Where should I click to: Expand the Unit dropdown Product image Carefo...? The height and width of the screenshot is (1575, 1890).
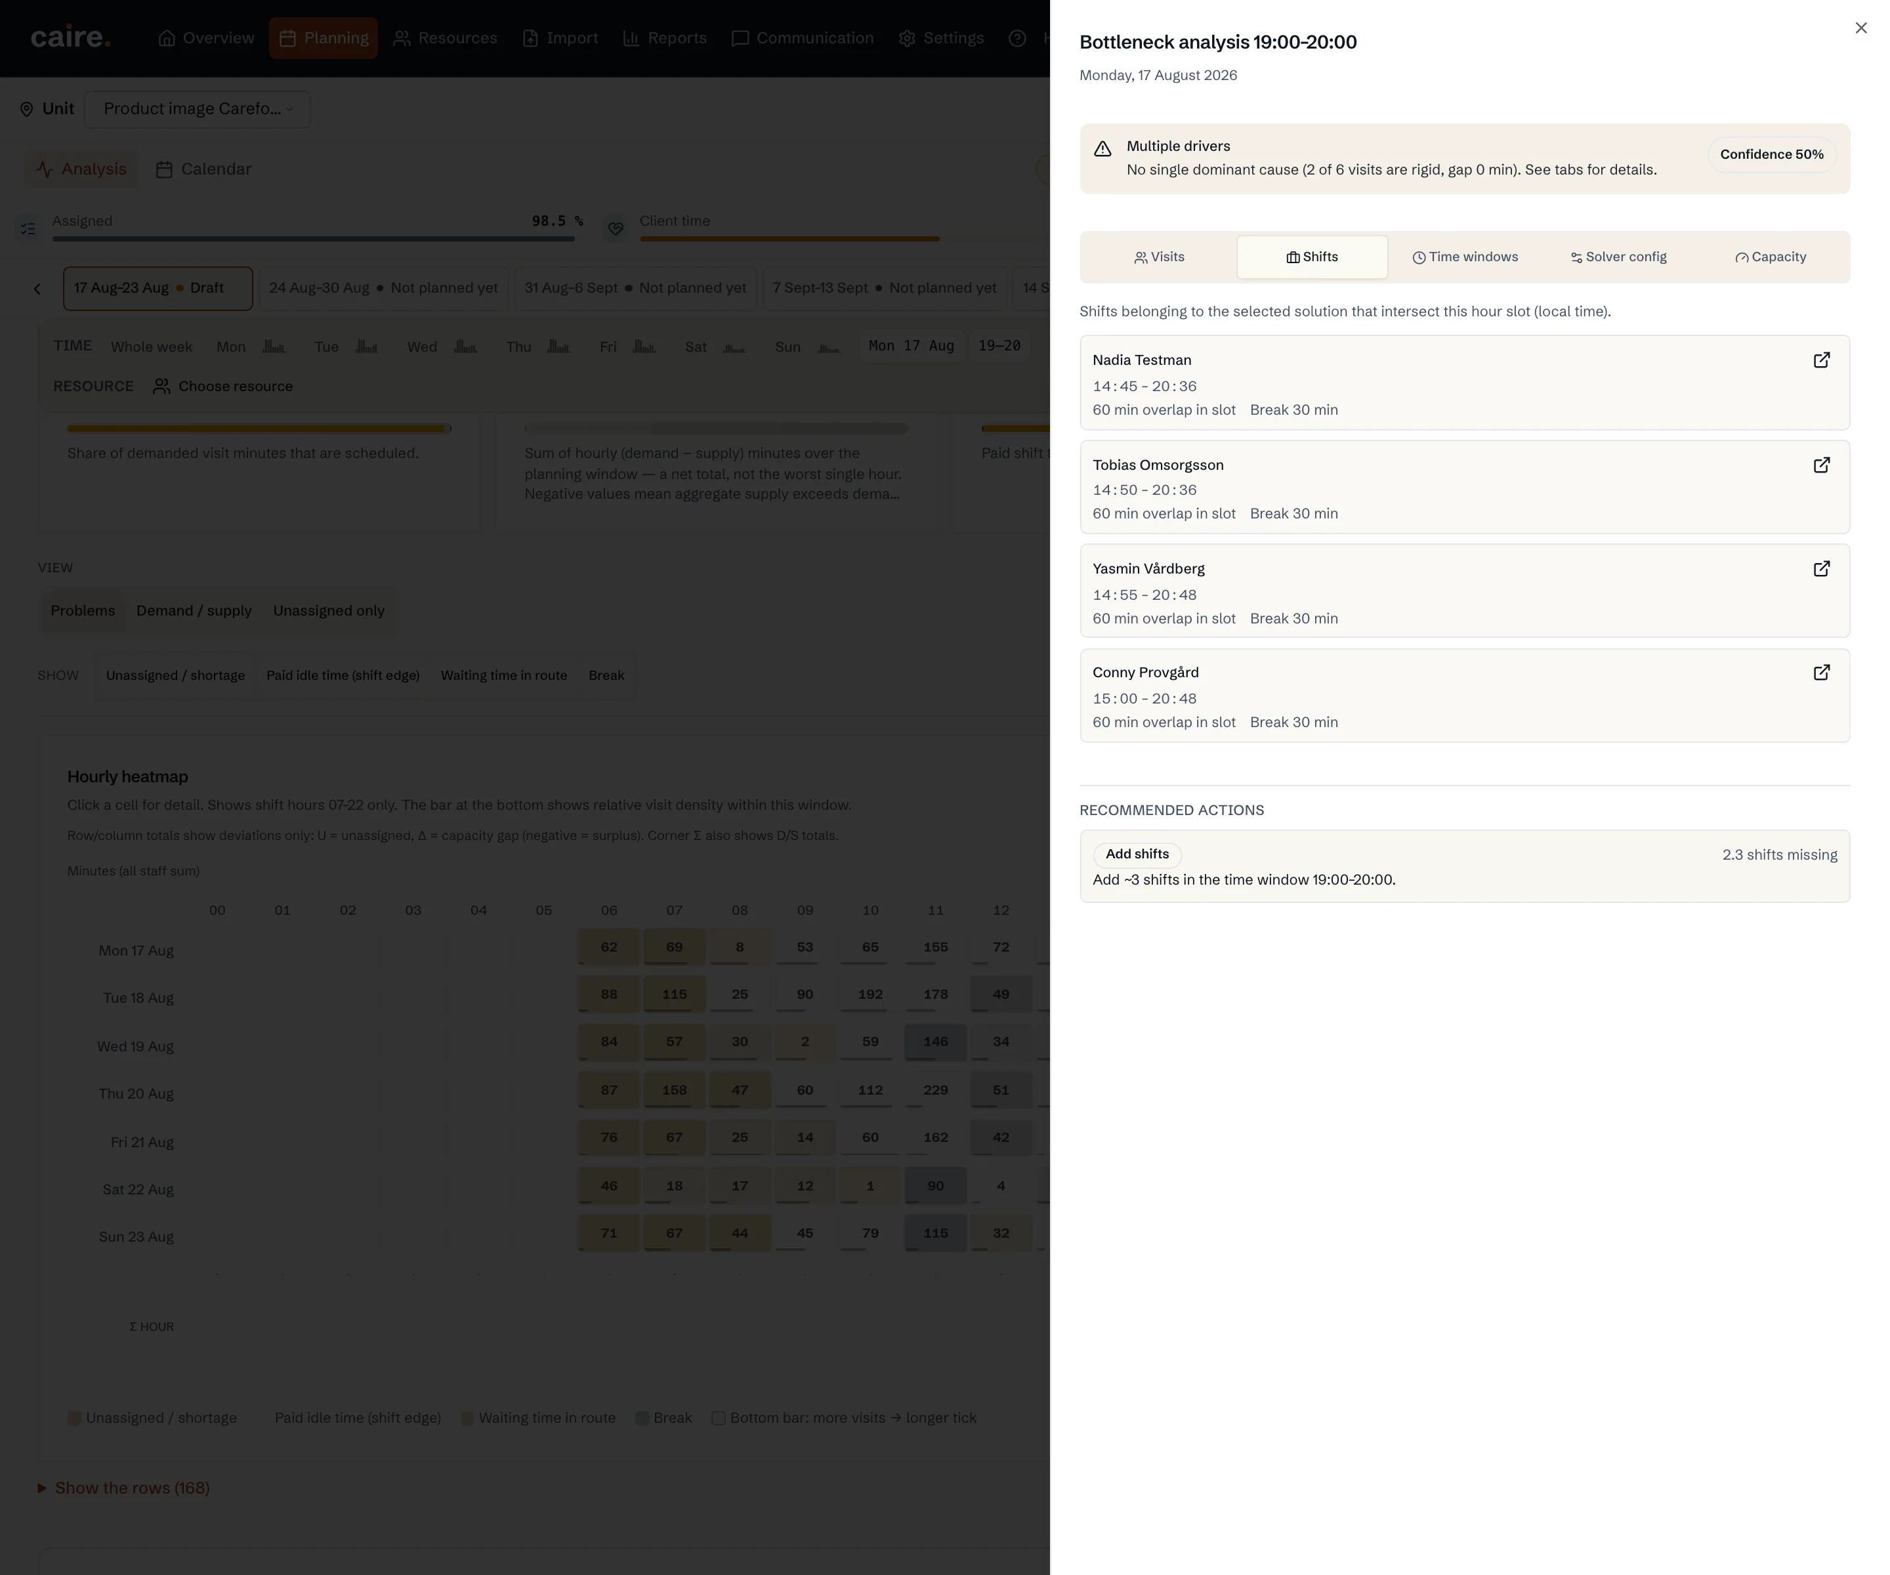198,109
